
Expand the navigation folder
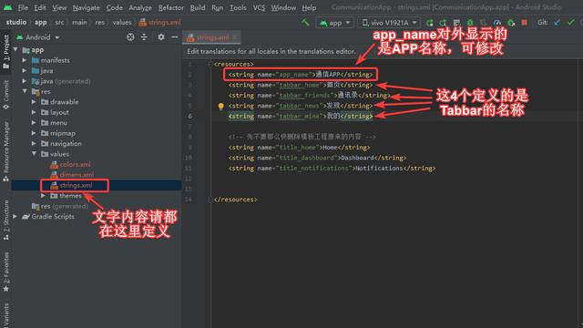(x=34, y=143)
